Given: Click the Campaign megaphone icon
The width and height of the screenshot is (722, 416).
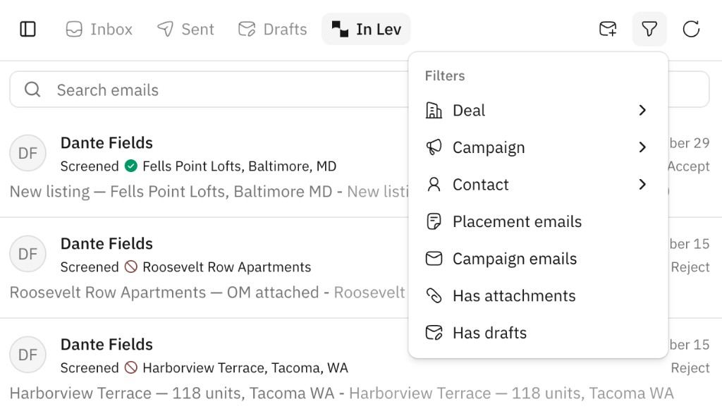Looking at the screenshot, I should (434, 147).
